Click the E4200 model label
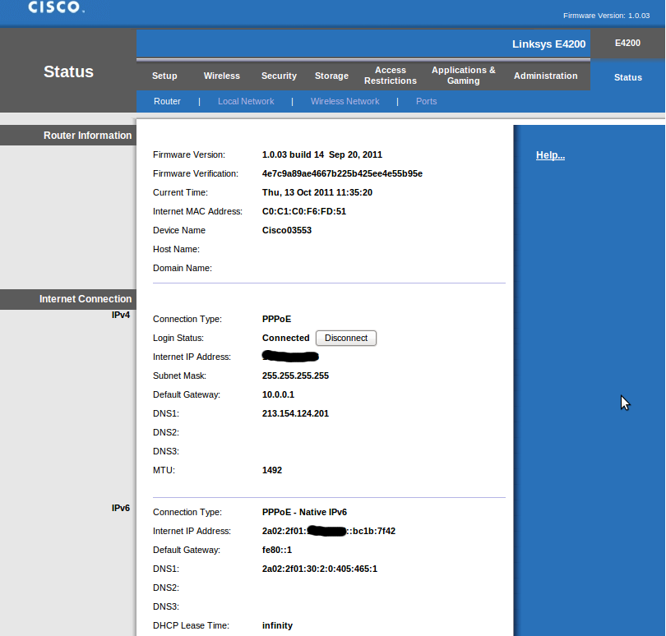Screen dimensions: 666x636 click(x=628, y=43)
